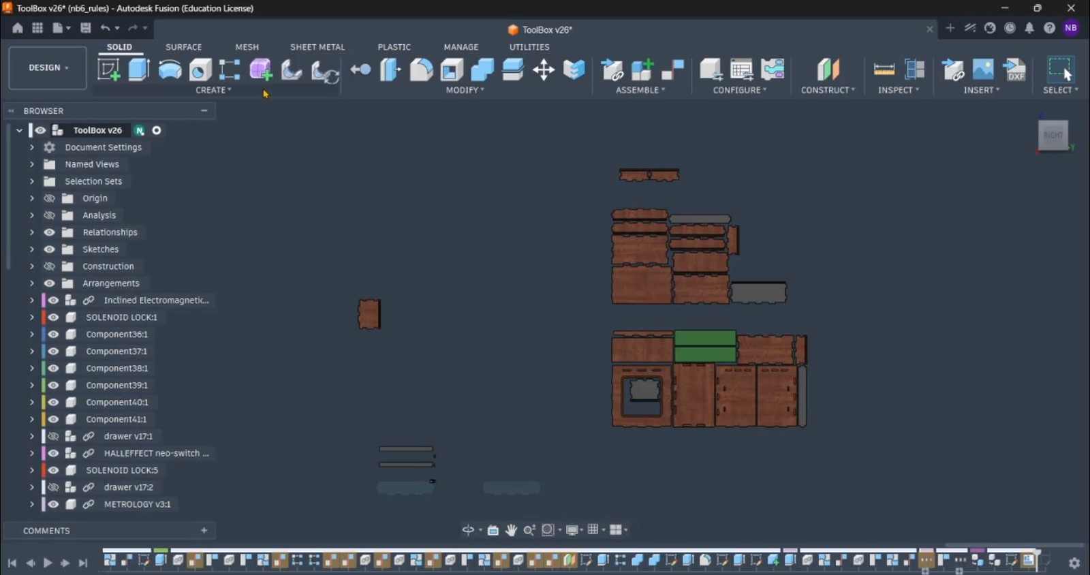
Task: Expand the Relationships folder
Action: point(31,232)
